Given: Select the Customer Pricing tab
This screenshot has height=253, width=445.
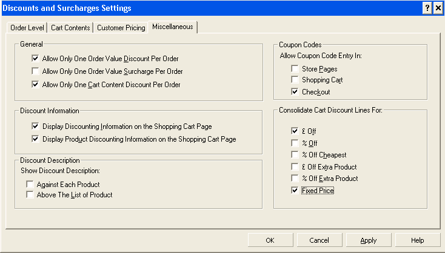Looking at the screenshot, I should (121, 28).
